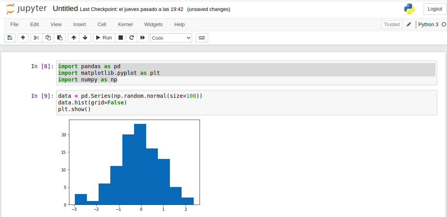Viewport: 447px width, 217px height.
Task: Open the Cell menu
Action: 102,24
